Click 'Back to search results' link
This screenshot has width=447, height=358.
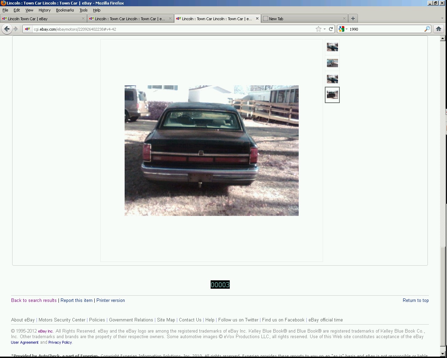click(x=34, y=300)
